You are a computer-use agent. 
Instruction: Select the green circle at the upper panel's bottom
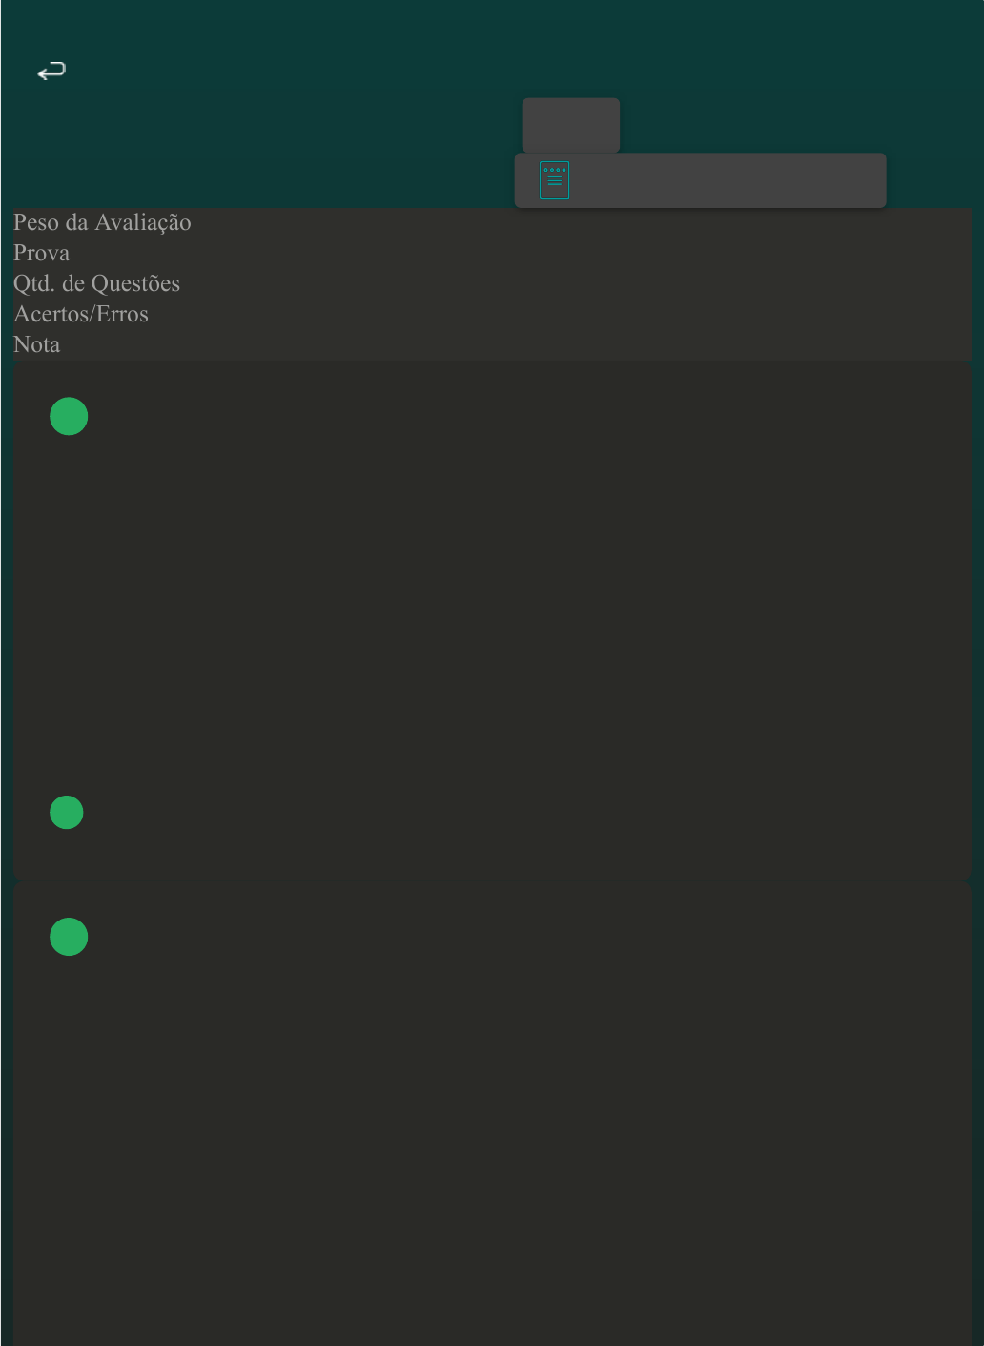click(67, 812)
